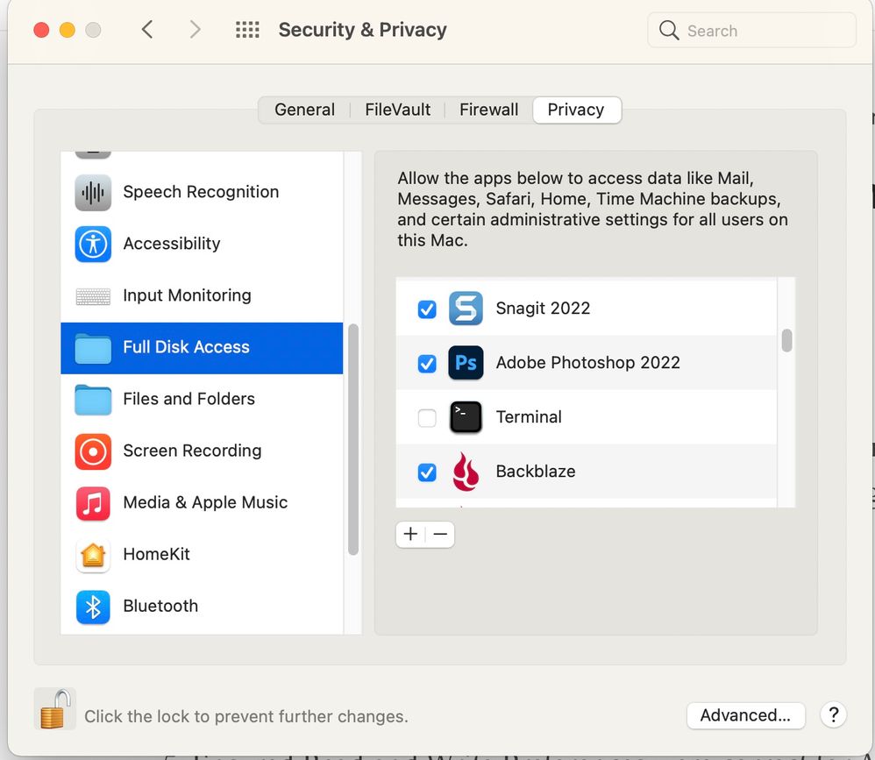Select the Accessibility icon in sidebar
Viewport: 875px width, 760px height.
[93, 244]
